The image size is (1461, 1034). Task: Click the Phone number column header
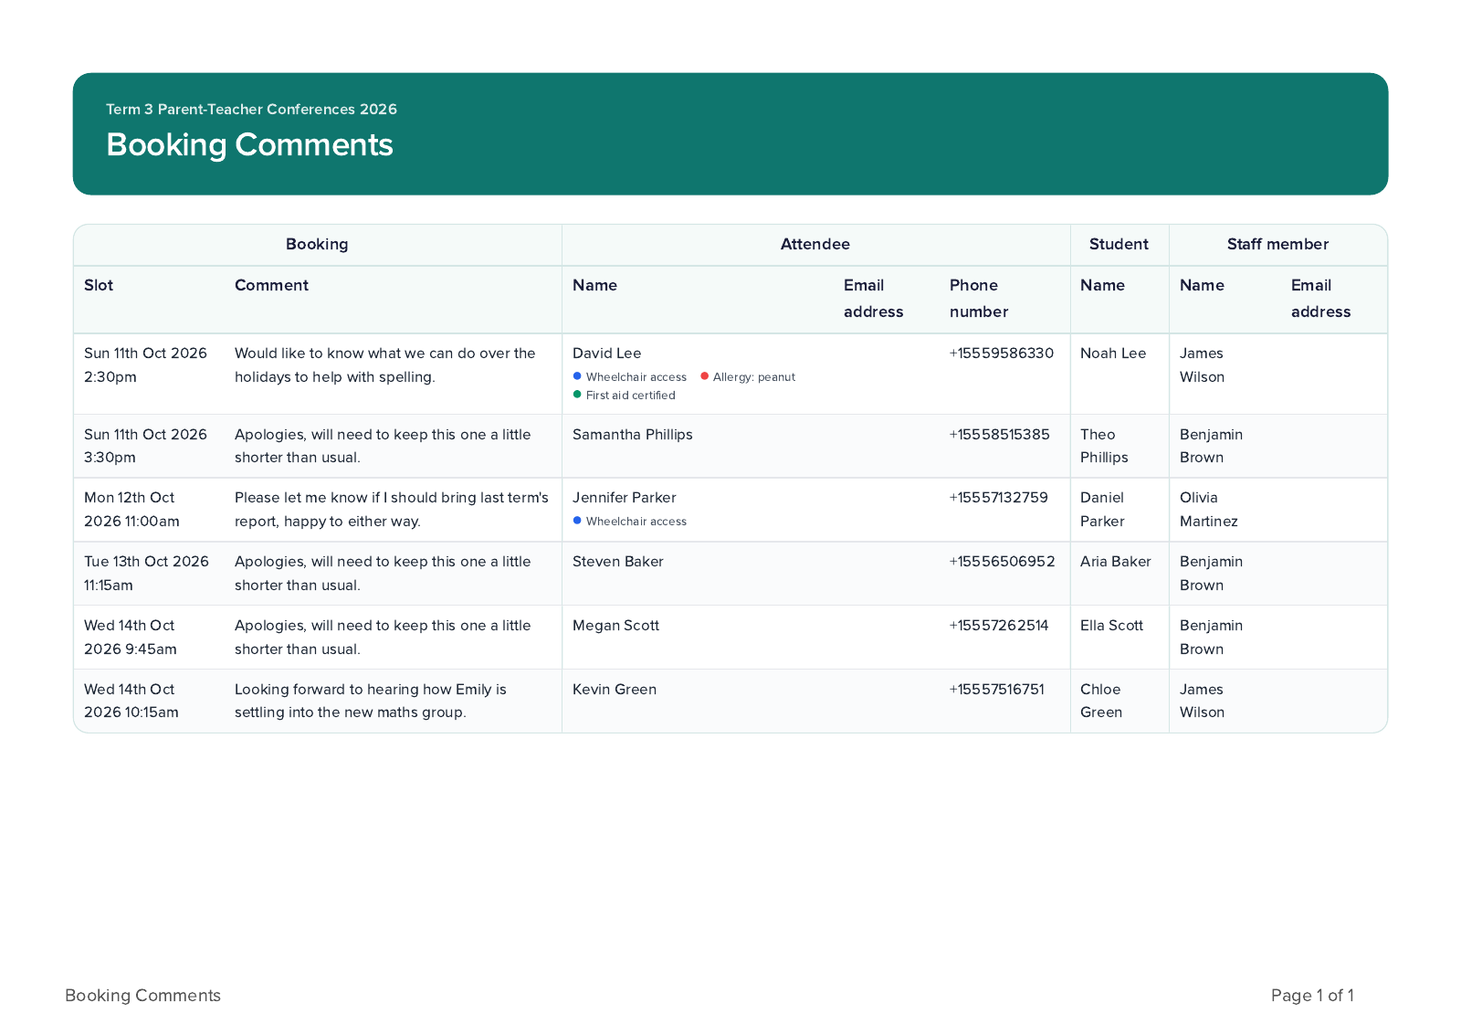coord(979,299)
